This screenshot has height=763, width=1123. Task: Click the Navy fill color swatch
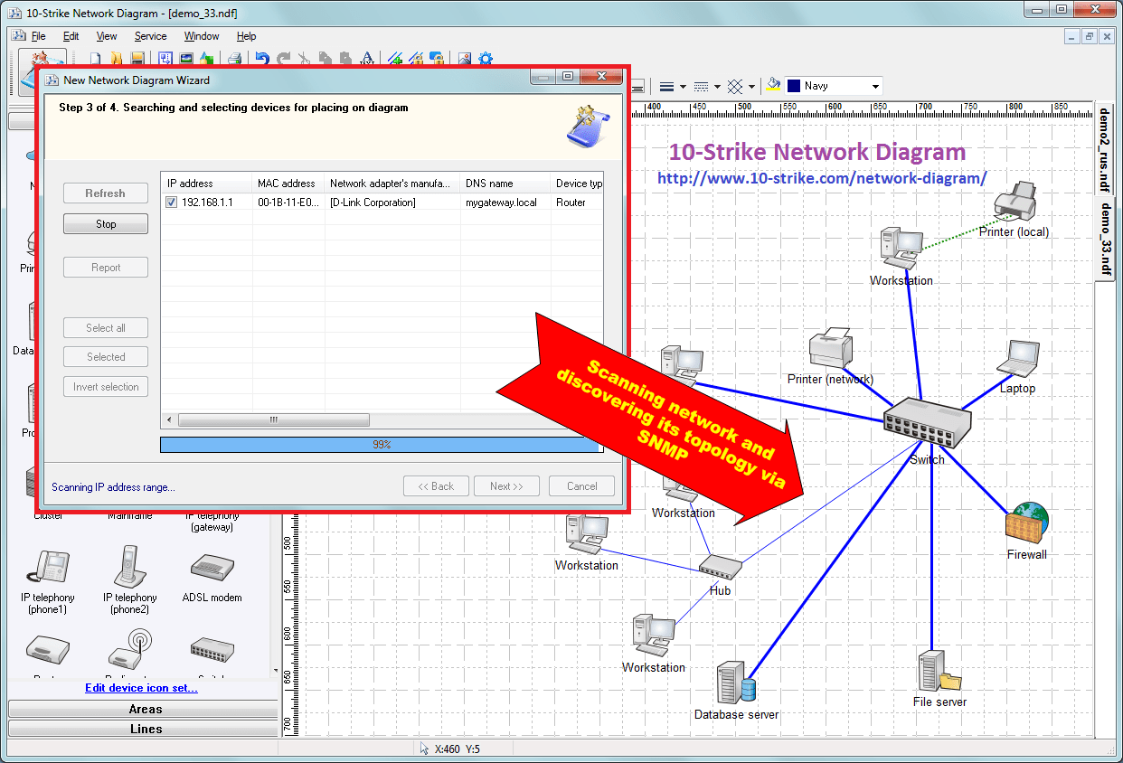(x=794, y=86)
